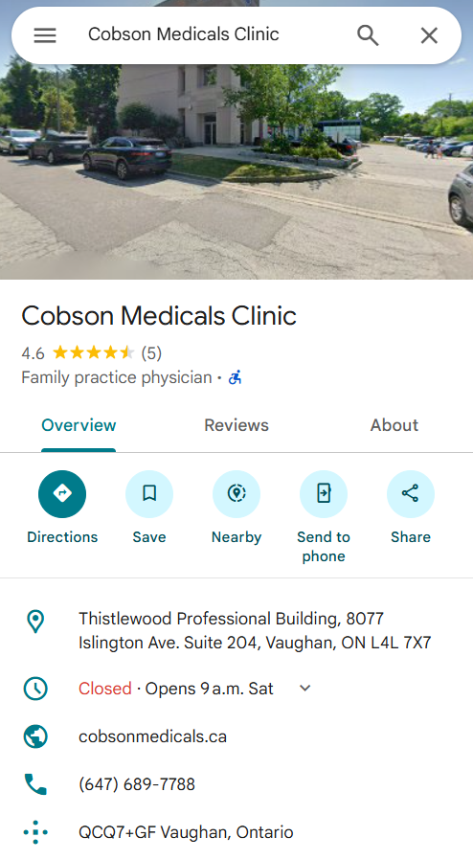The width and height of the screenshot is (473, 860).
Task: Tap the Directions icon button
Action: pyautogui.click(x=62, y=493)
